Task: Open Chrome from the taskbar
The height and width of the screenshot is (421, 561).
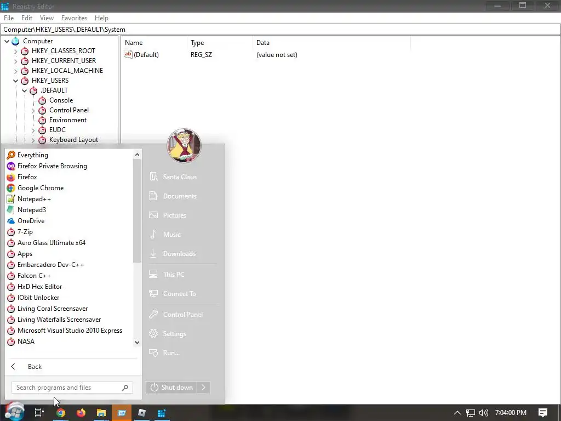Action: [61, 413]
